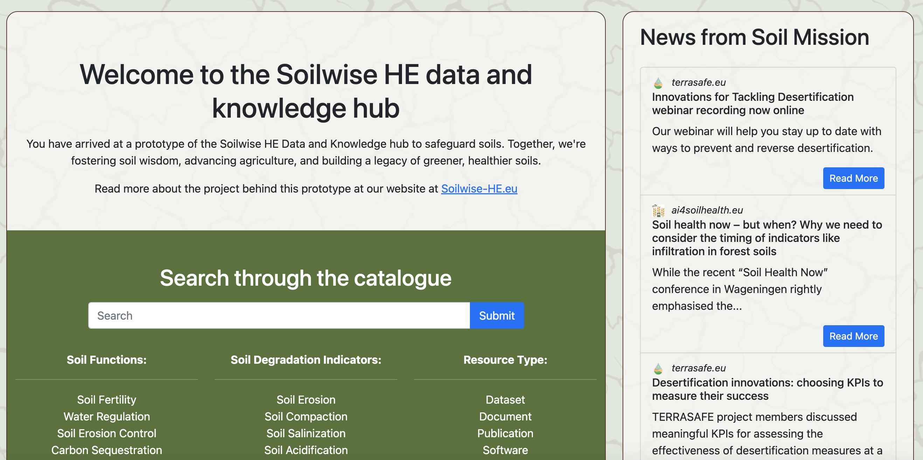Screen dimensions: 923x460
Task: Open Innovations for Tackling Desertification headline
Action: [753, 104]
